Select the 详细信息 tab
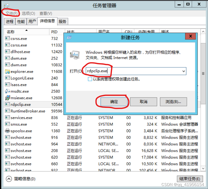Screen dimensions: 208x189 pyautogui.click(x=47, y=21)
